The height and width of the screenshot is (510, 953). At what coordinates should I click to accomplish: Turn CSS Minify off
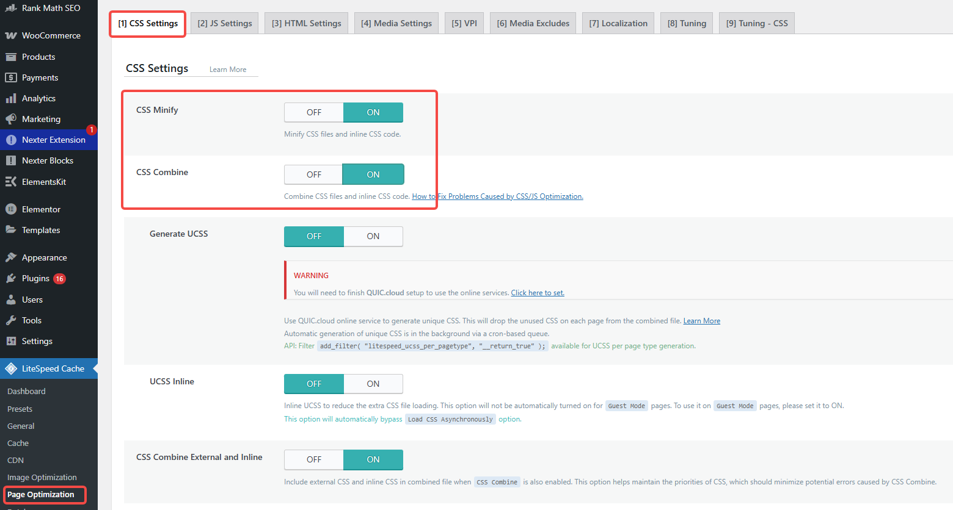[313, 112]
